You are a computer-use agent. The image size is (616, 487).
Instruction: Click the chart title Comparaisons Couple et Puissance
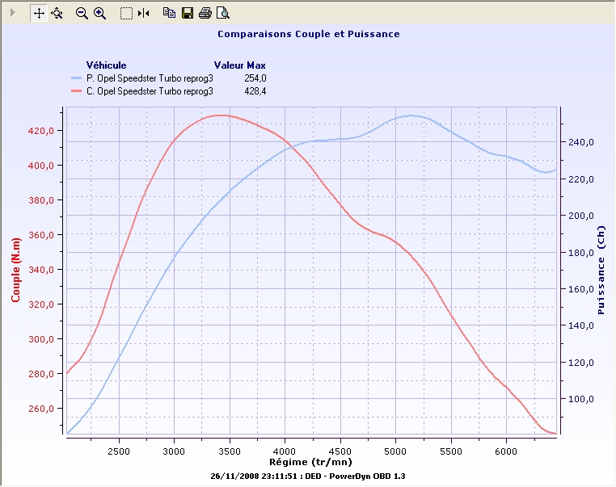point(309,35)
